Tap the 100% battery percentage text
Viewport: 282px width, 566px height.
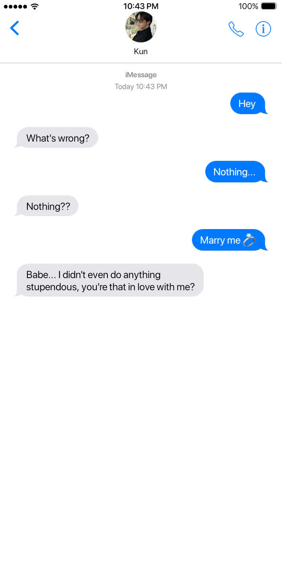click(x=248, y=6)
